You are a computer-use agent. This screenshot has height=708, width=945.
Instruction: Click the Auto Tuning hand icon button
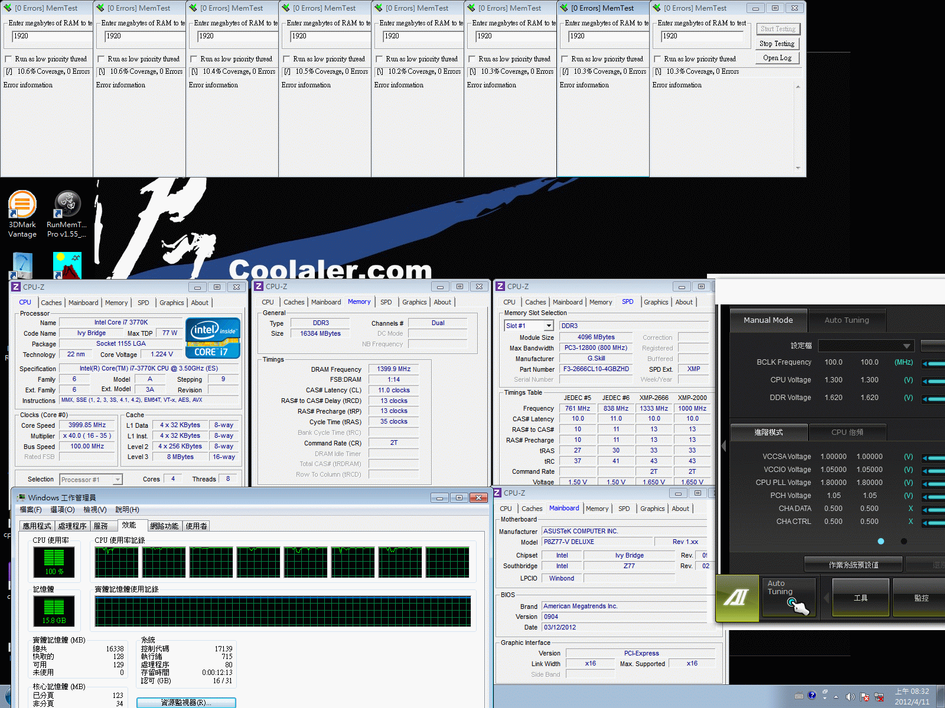pyautogui.click(x=788, y=598)
